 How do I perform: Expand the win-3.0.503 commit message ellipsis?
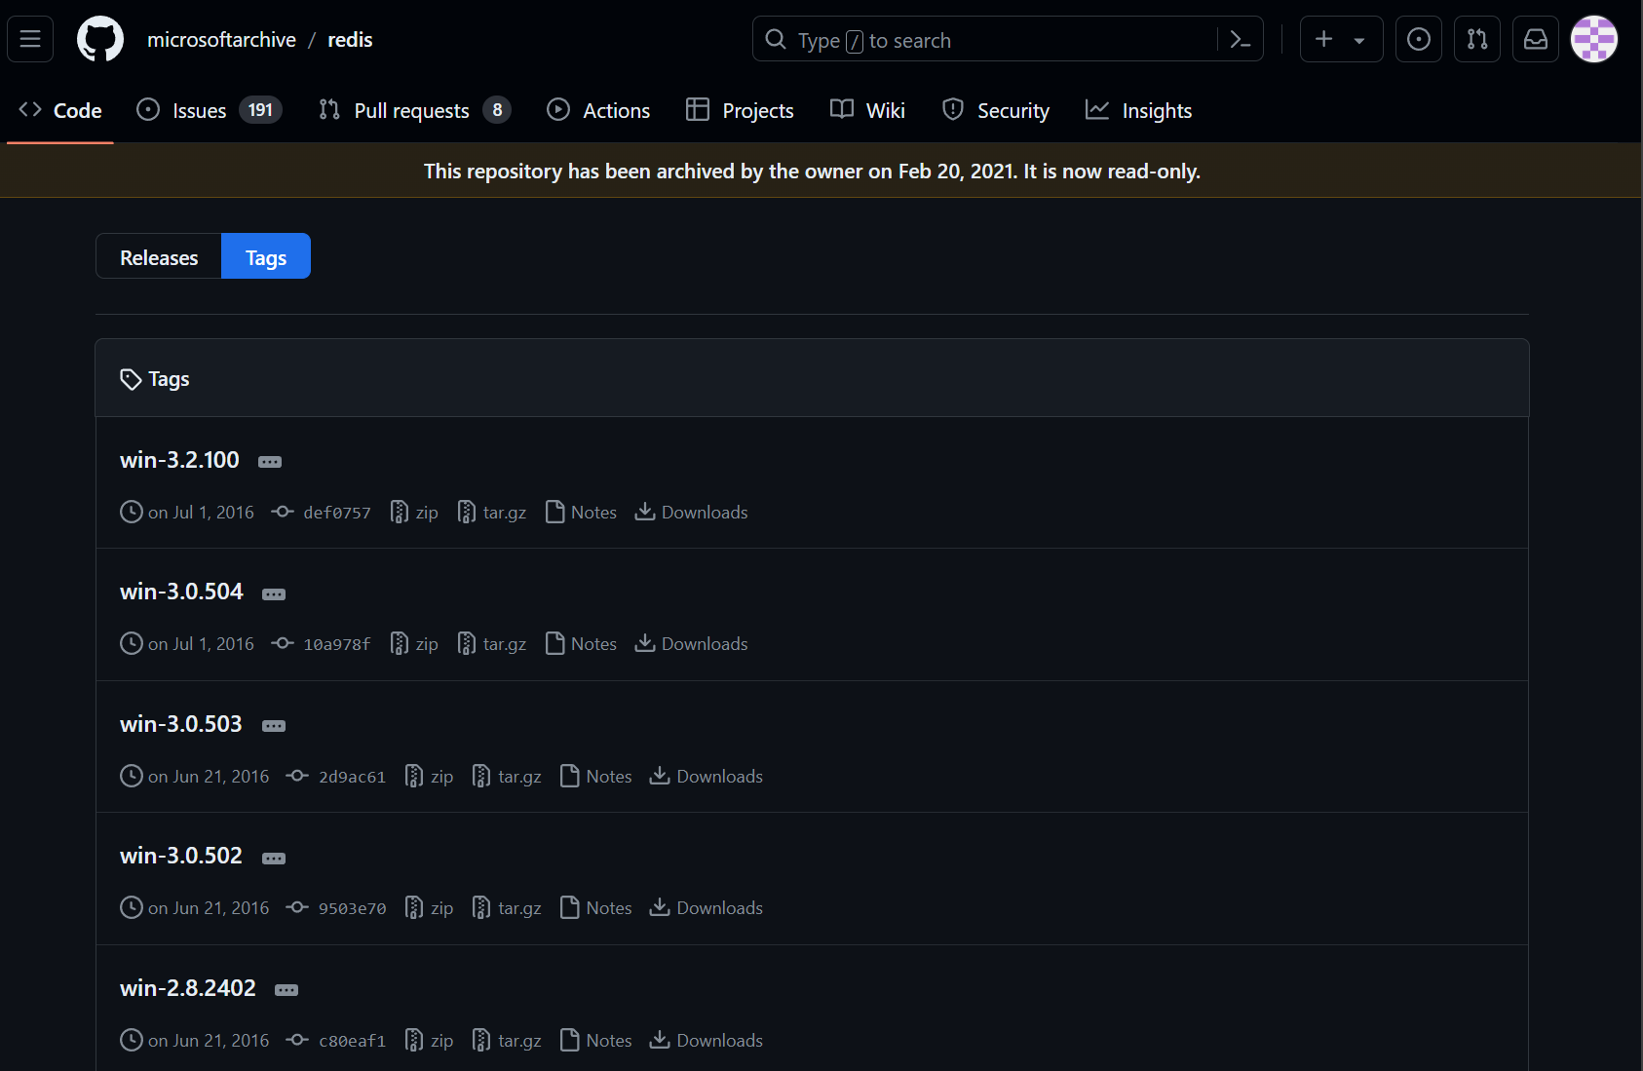pos(274,726)
